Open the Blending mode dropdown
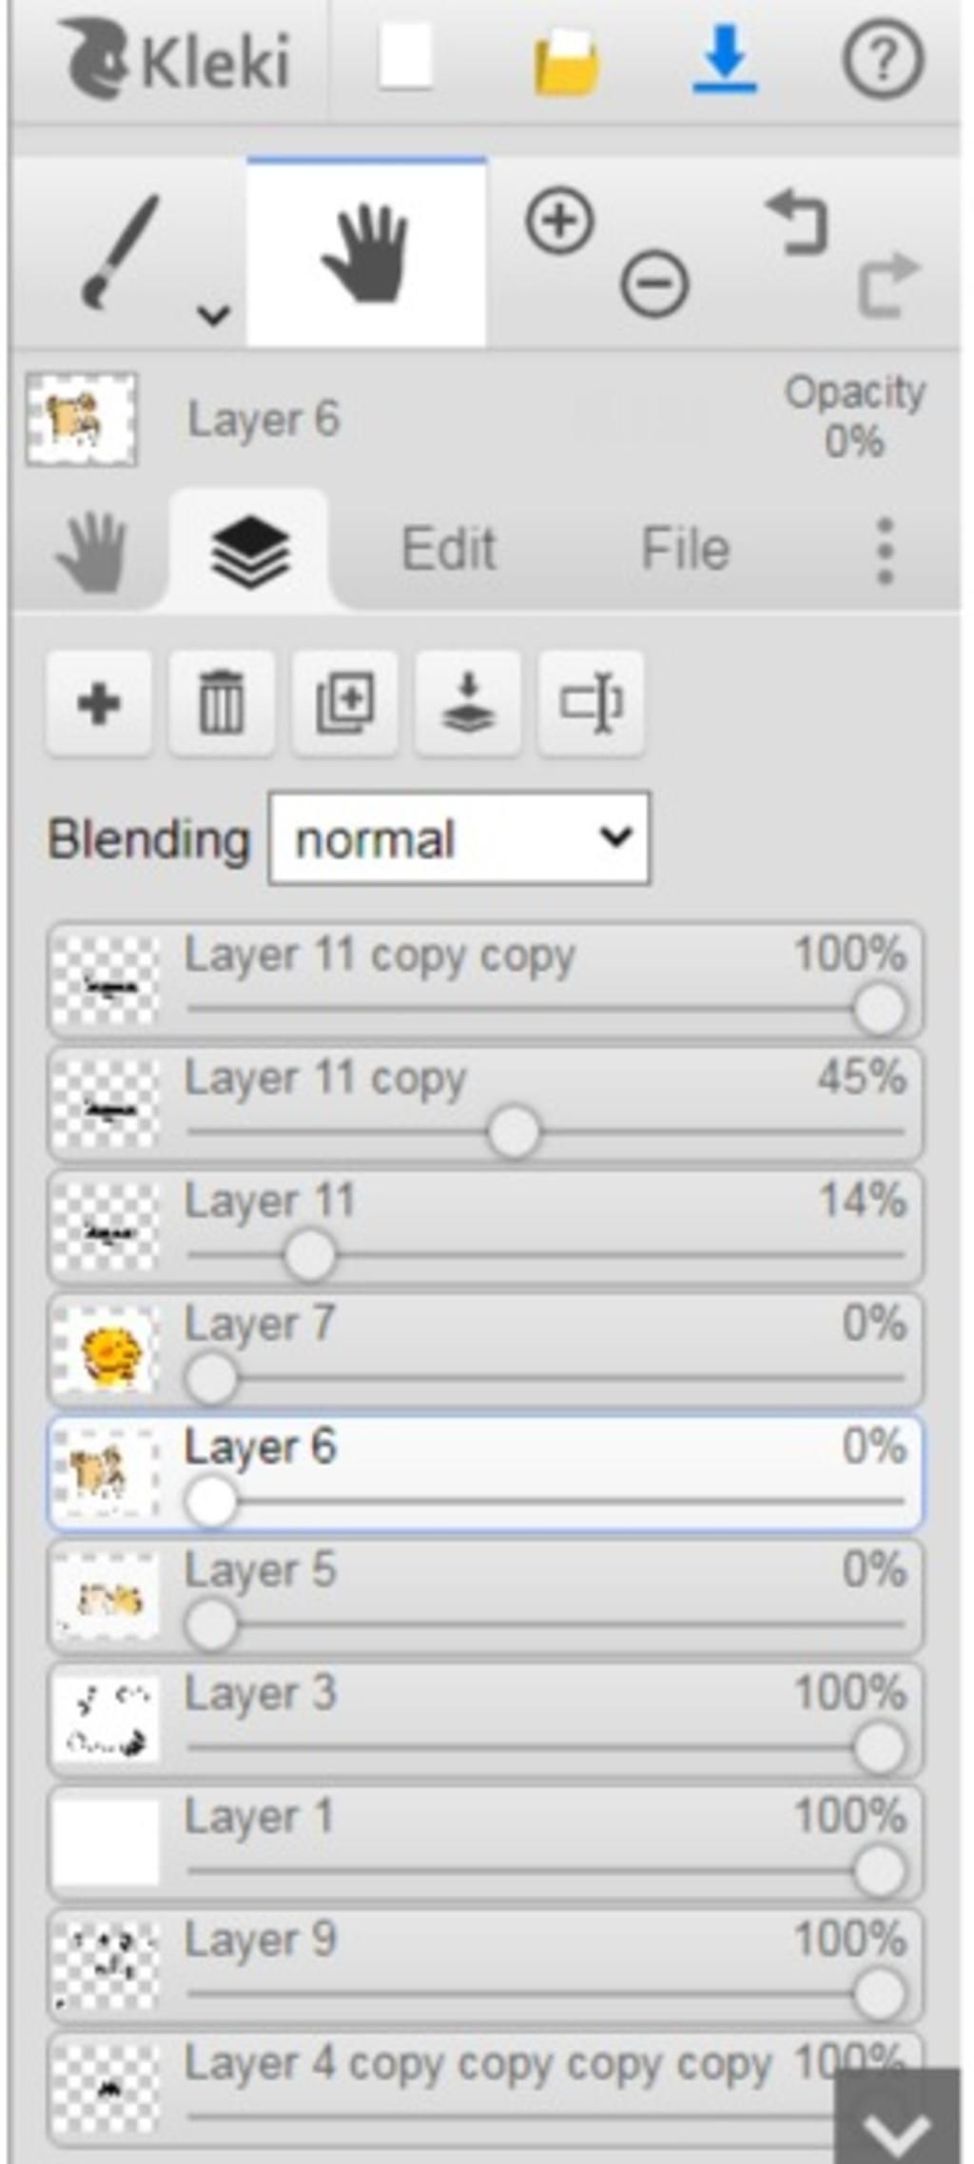 (459, 838)
